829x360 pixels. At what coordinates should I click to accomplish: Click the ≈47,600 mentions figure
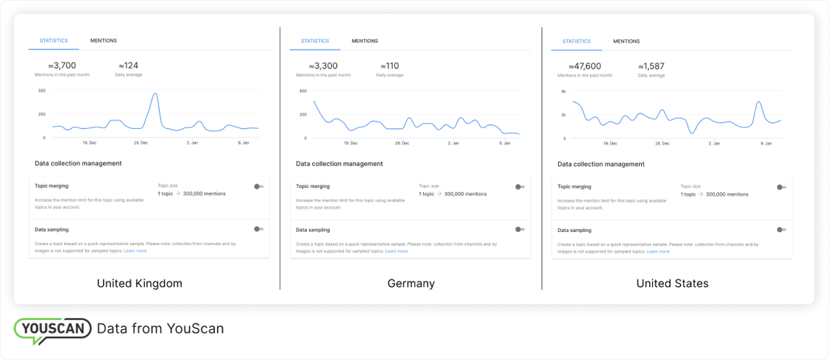tap(585, 66)
